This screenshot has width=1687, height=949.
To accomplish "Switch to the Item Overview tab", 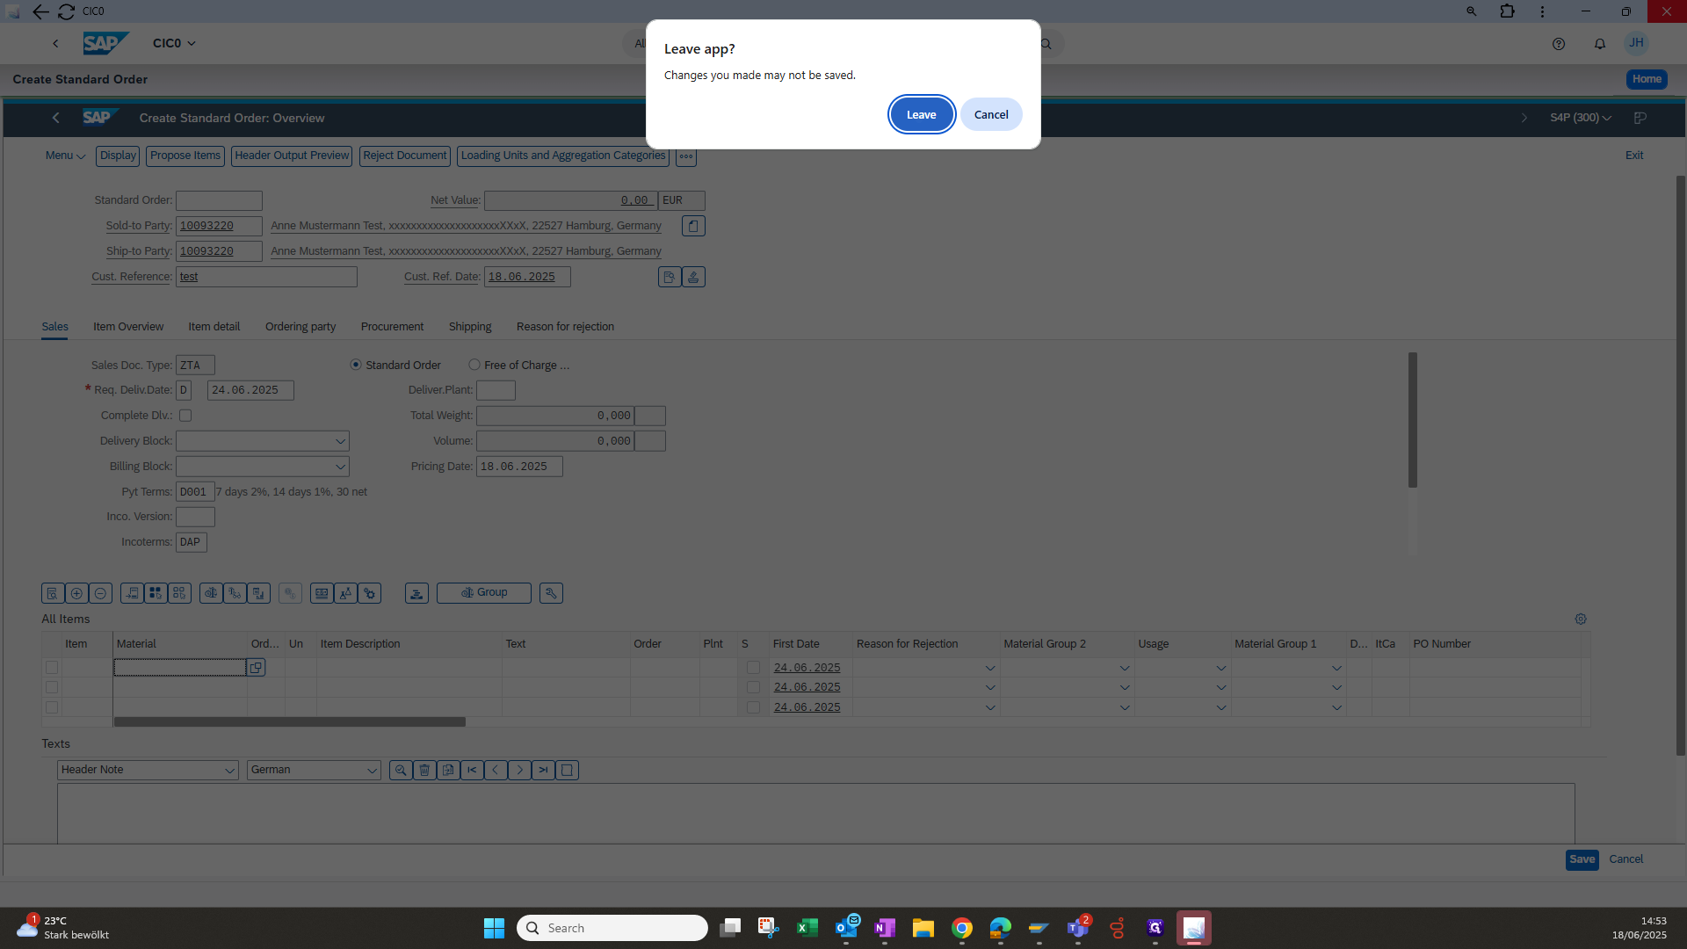I will 128,327.
